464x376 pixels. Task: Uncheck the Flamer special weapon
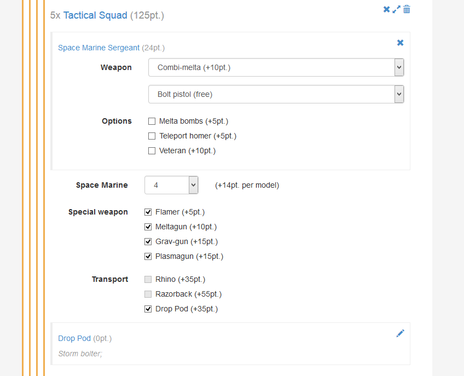point(148,212)
